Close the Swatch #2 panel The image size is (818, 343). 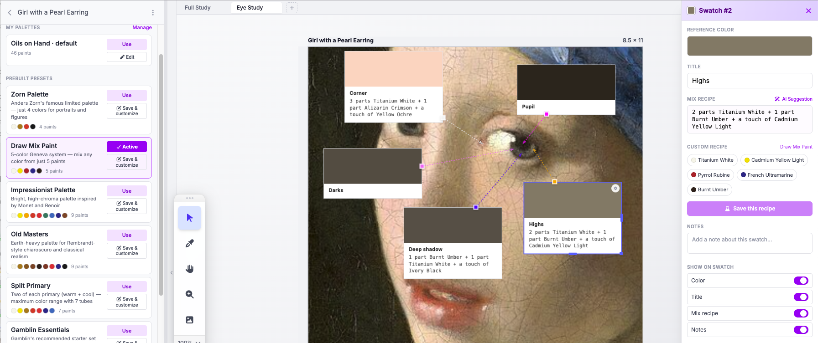pos(808,10)
